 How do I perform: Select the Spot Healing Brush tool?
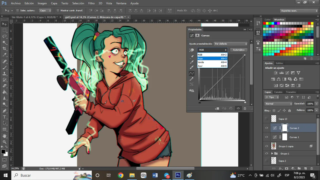[x=4, y=61]
